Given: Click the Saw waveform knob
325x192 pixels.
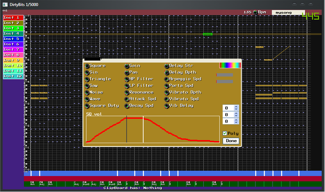Looking at the screenshot, I should 87,86.
